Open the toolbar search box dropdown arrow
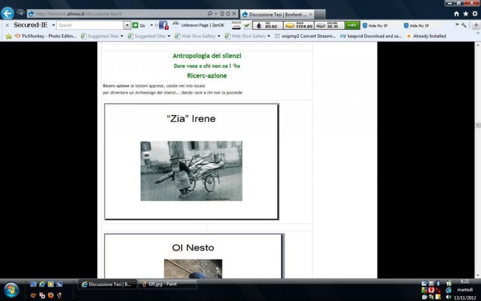 127,25
